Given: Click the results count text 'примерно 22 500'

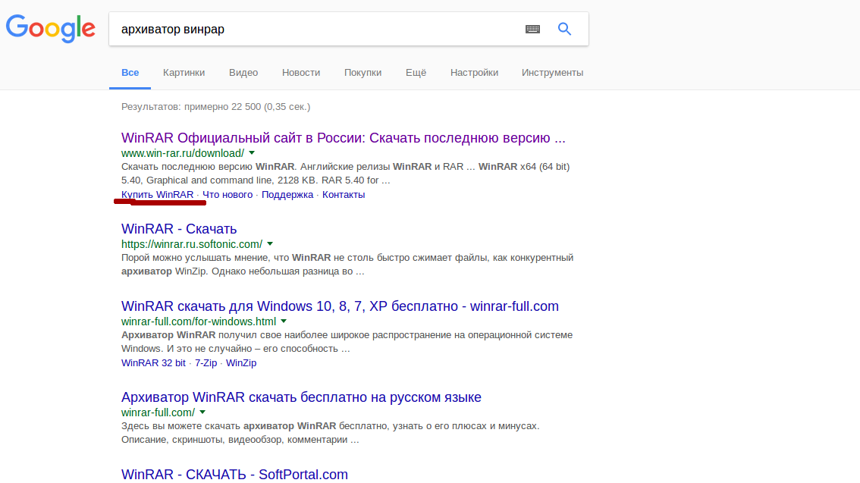Looking at the screenshot, I should (223, 107).
